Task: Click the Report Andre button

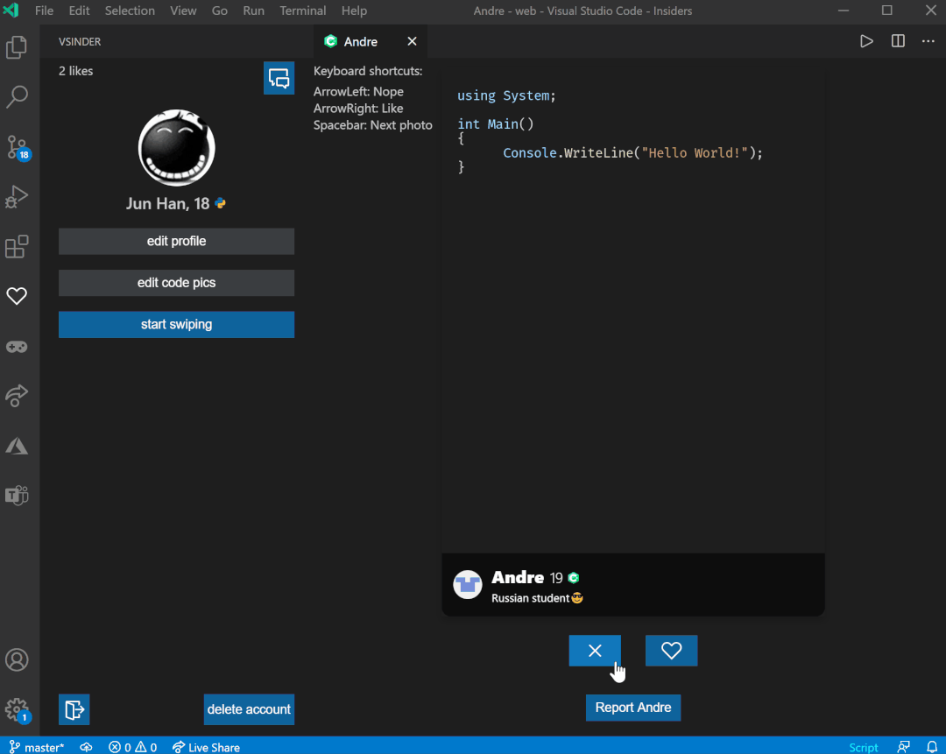Action: click(x=633, y=708)
